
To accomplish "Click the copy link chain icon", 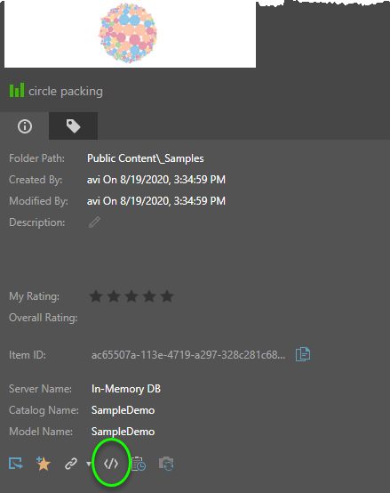I will [x=71, y=464].
